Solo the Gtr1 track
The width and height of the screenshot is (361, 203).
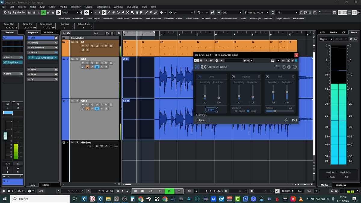77,59
